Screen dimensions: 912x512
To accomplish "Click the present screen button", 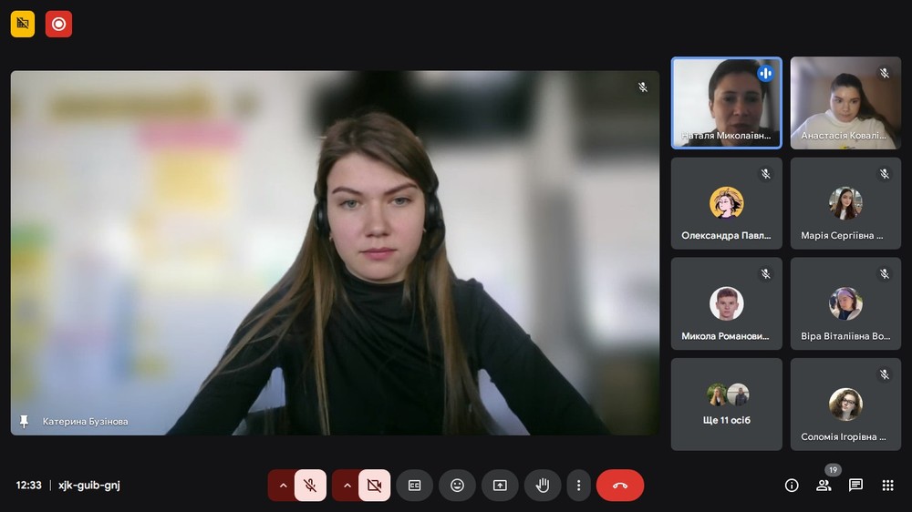I will coord(500,486).
